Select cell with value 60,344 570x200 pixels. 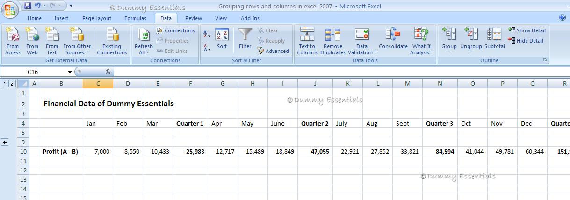(532, 151)
